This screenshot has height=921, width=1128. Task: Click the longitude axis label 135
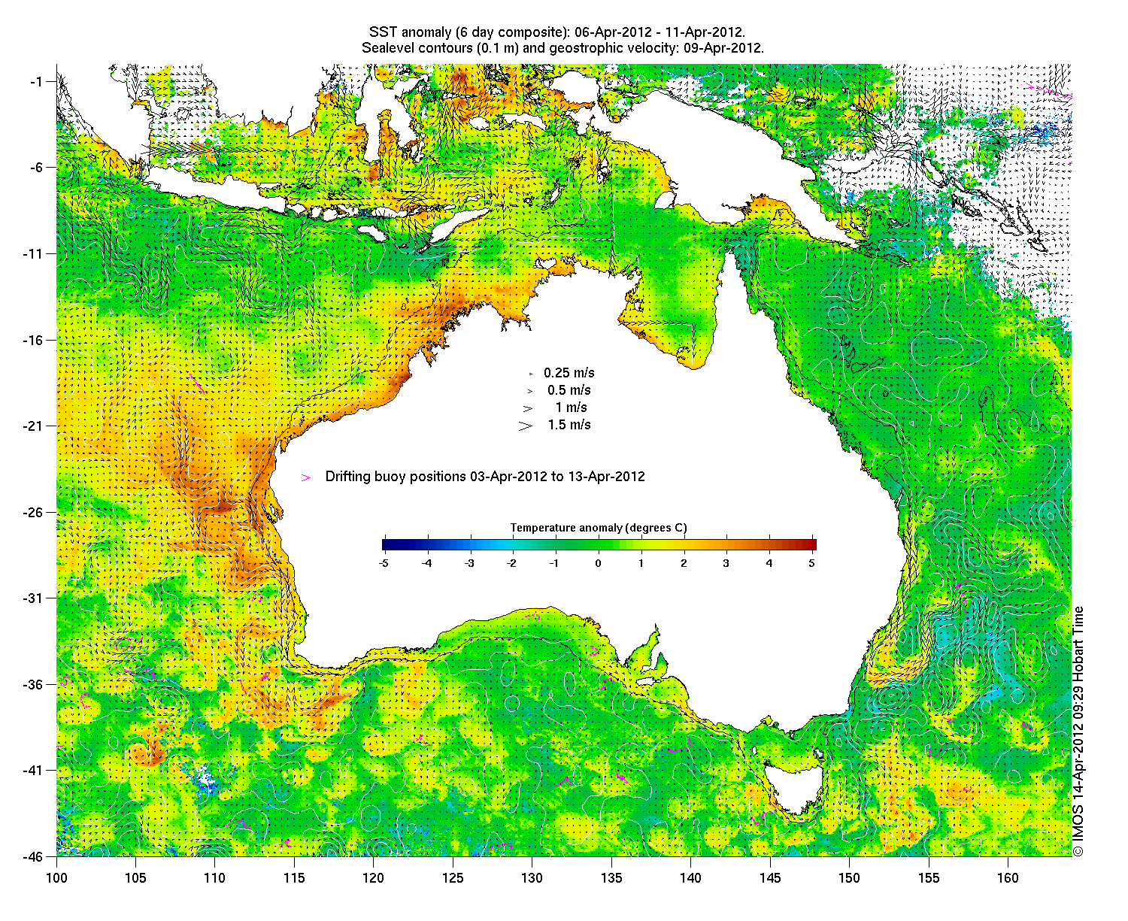[x=611, y=878]
